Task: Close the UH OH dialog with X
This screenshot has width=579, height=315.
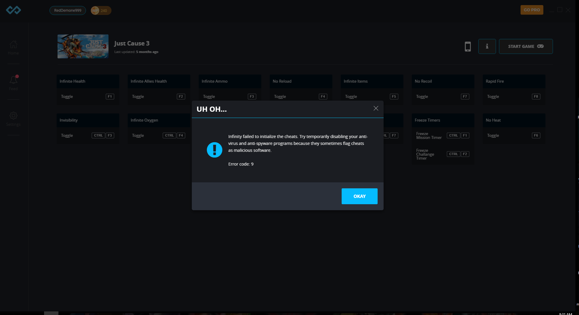Action: tap(376, 108)
